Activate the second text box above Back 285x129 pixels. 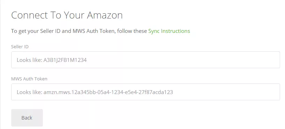click(x=145, y=92)
